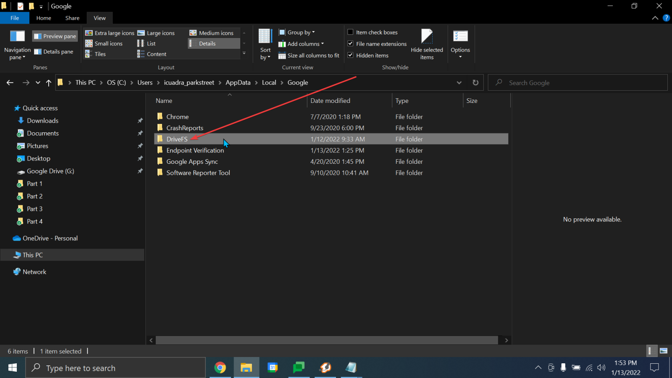672x378 pixels.
Task: Open the Group by dropdown
Action: [297, 32]
